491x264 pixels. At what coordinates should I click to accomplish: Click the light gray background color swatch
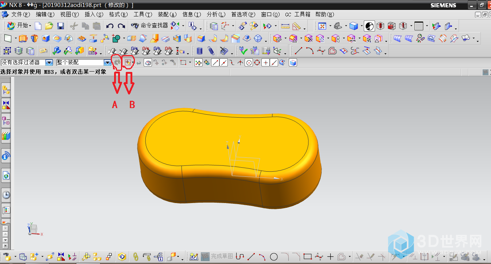[419, 26]
